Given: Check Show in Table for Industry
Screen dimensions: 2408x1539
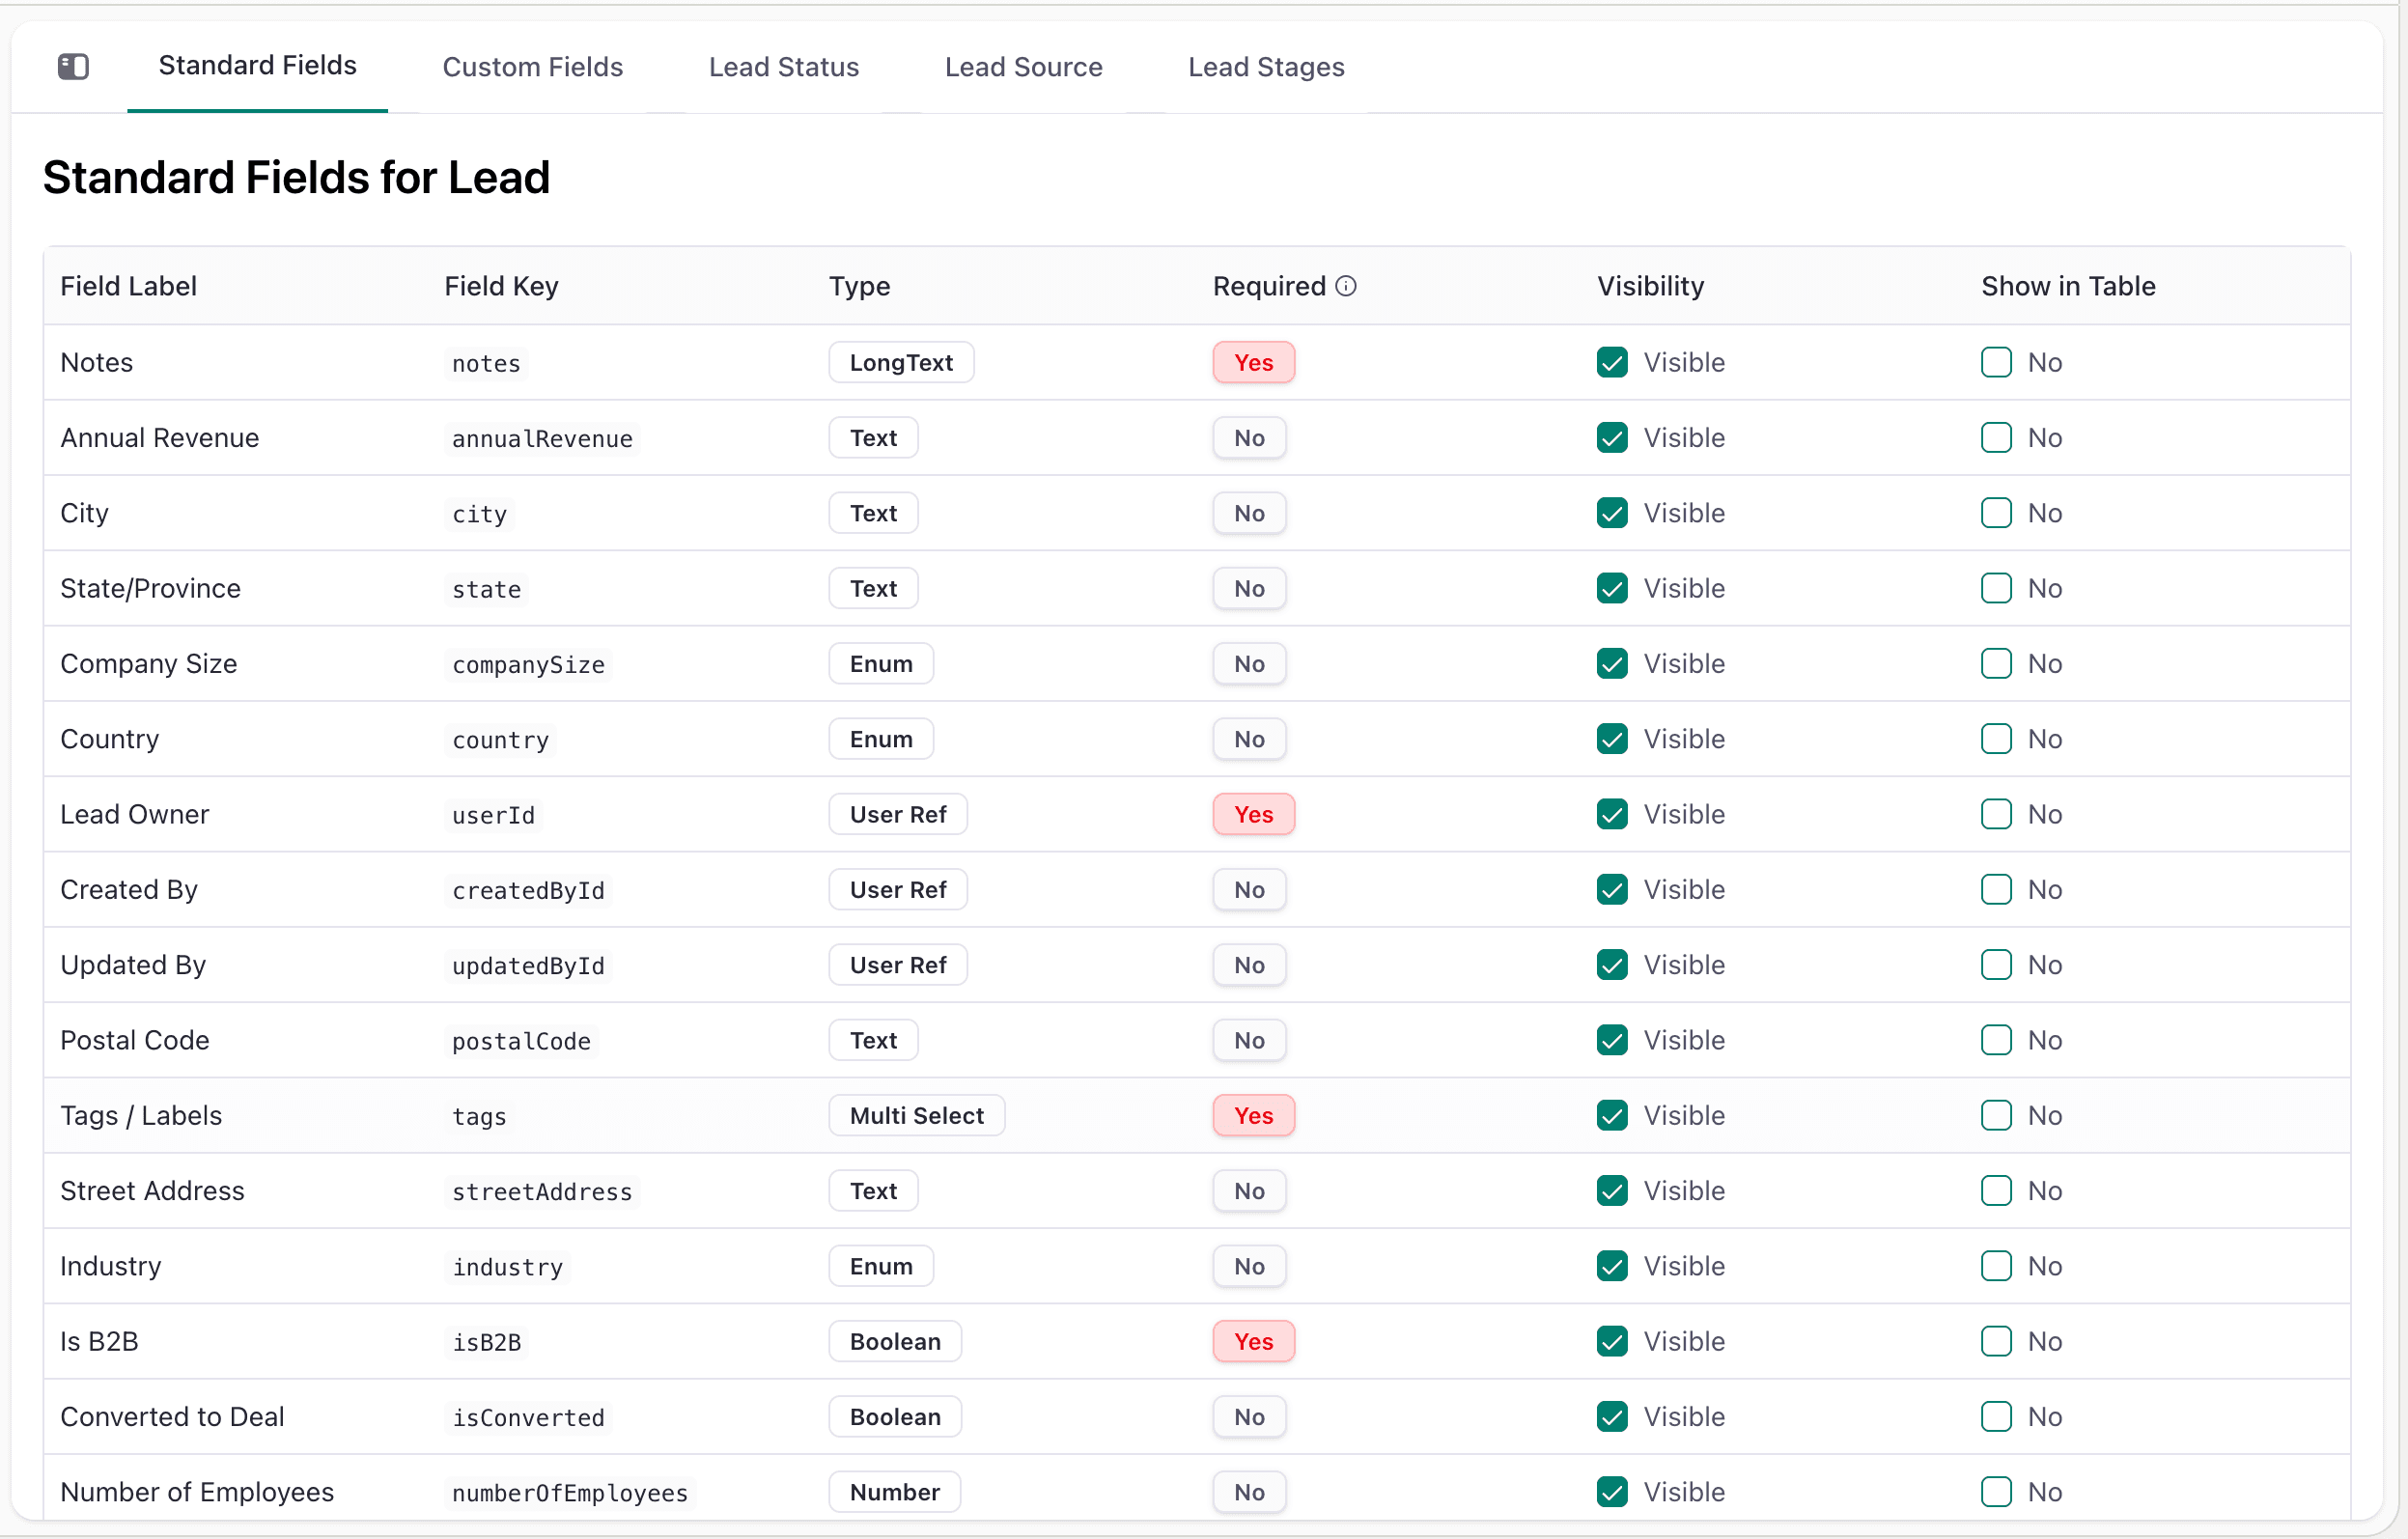Looking at the screenshot, I should (1996, 1266).
